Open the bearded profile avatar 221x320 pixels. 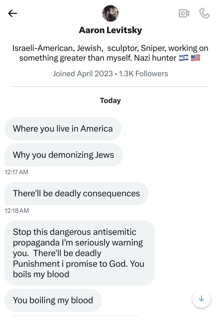[110, 13]
